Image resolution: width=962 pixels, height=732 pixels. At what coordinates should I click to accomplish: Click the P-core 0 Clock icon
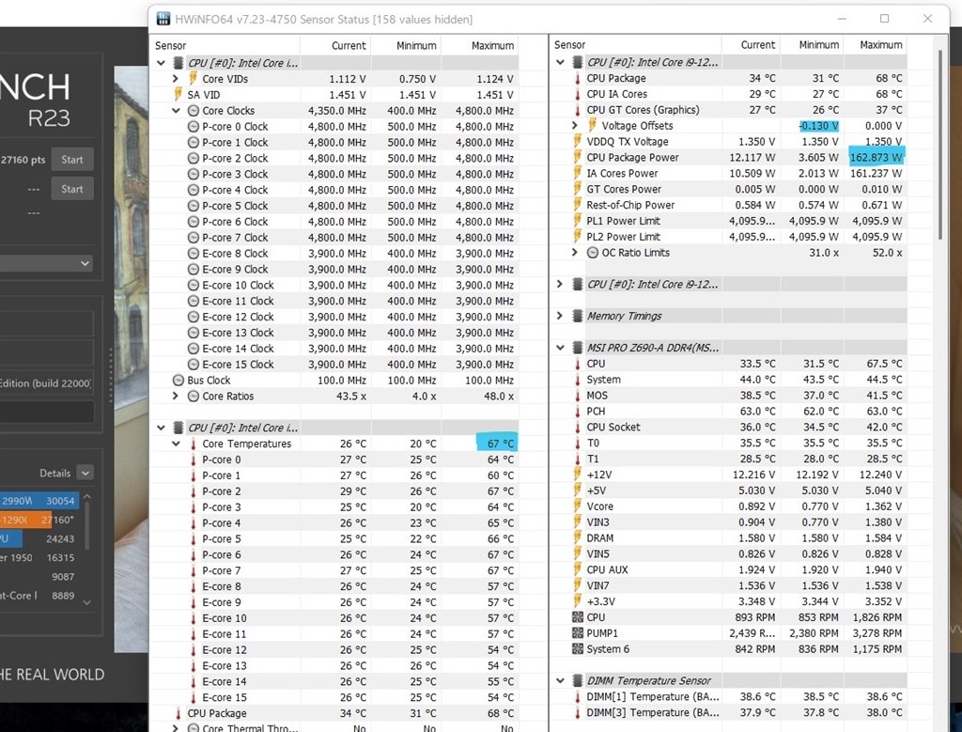tap(193, 127)
